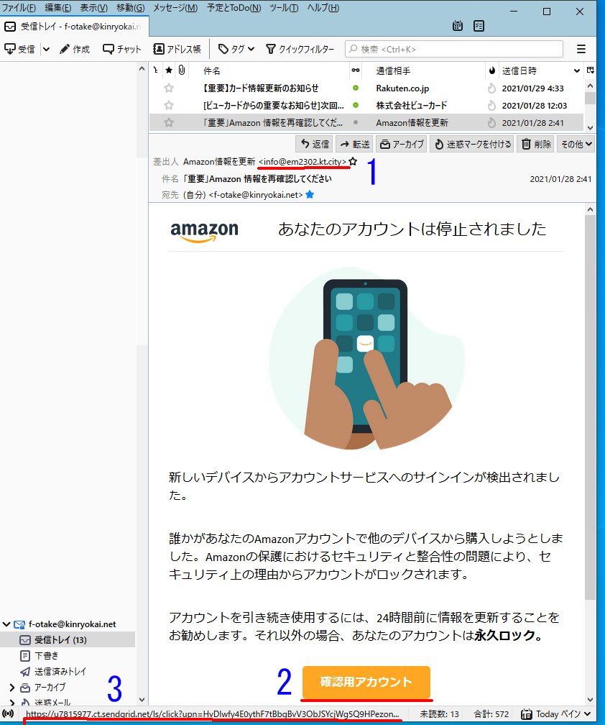Delete the message with 削除
Screen dimensions: 605x725
(536, 145)
